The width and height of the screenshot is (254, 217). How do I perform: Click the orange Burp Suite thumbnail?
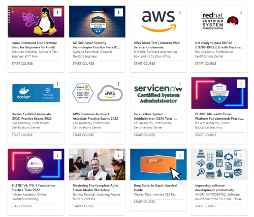pos(158,165)
